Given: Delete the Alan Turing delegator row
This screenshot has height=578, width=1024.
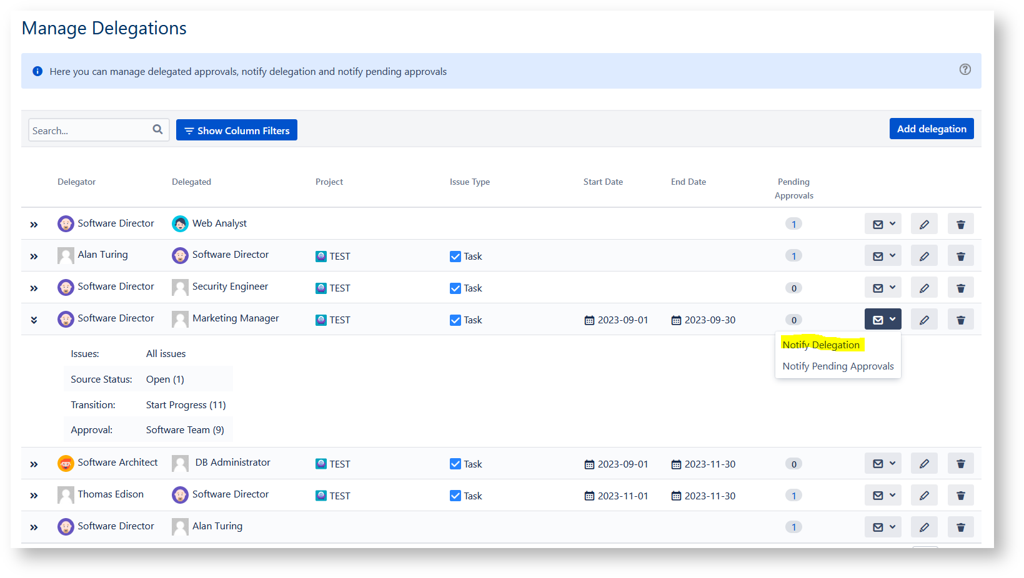Looking at the screenshot, I should (960, 256).
